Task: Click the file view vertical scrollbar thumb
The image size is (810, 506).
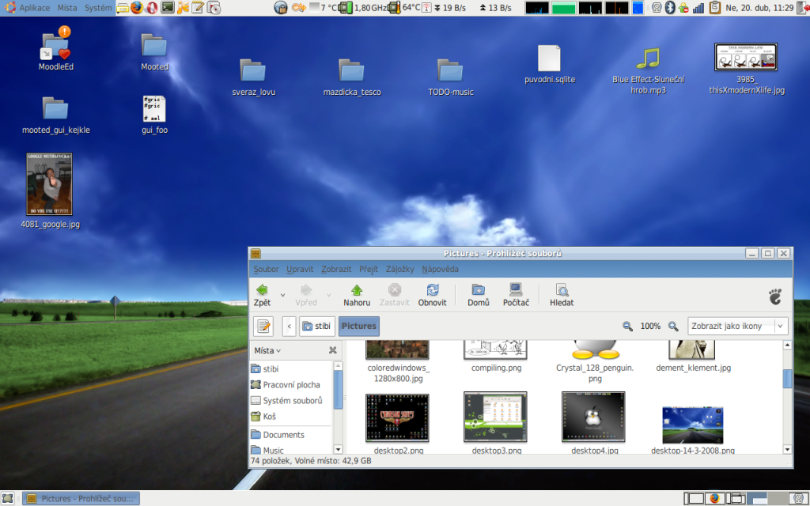Action: pos(787,379)
